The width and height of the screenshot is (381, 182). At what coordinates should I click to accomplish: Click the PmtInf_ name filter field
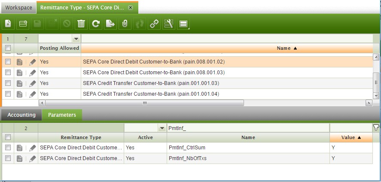pyautogui.click(x=247, y=128)
